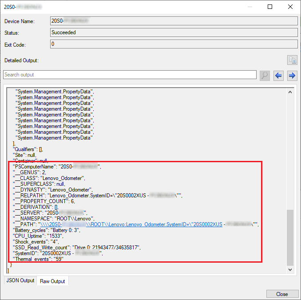The width and height of the screenshot is (301, 300).
Task: Maximize the window
Action: 270,7
